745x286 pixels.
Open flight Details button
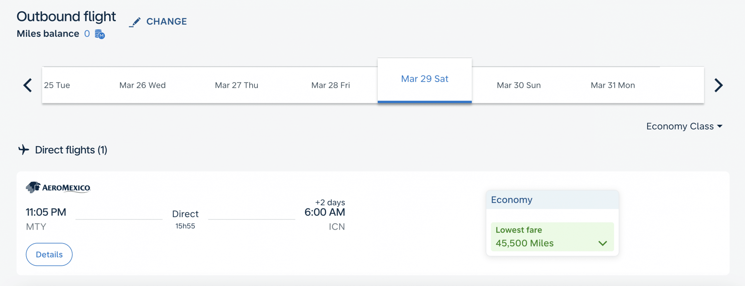[x=49, y=254]
